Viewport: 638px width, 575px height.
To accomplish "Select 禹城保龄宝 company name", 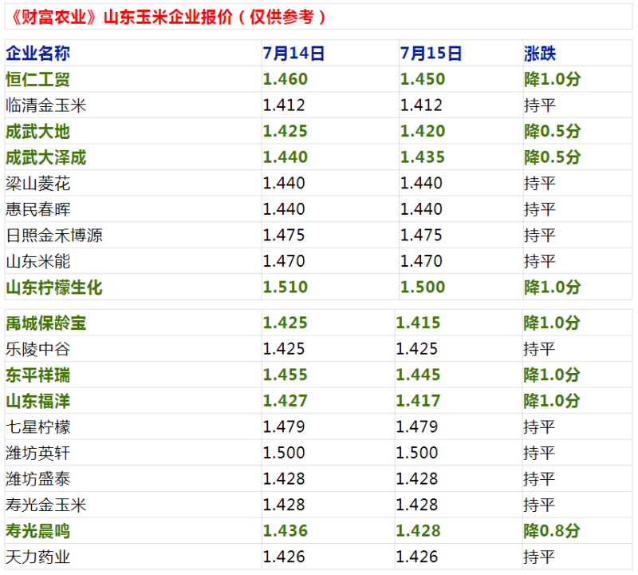I will 45,323.
